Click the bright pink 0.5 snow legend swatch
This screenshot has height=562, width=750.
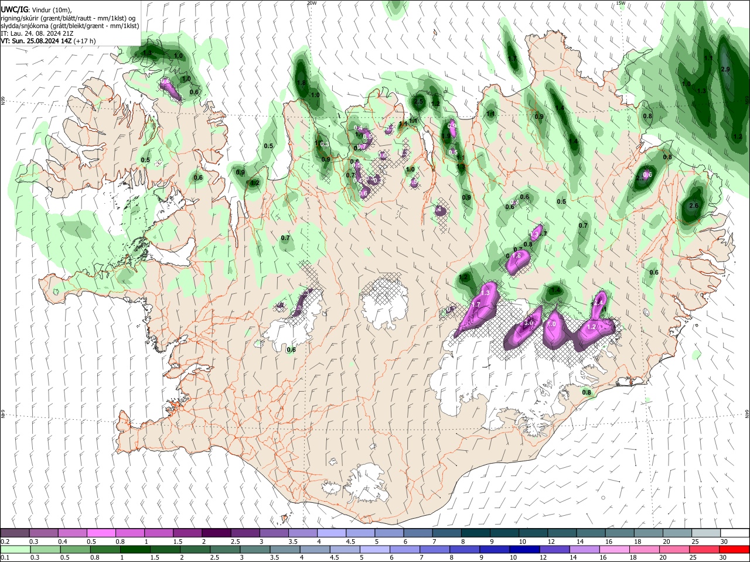[x=101, y=533]
